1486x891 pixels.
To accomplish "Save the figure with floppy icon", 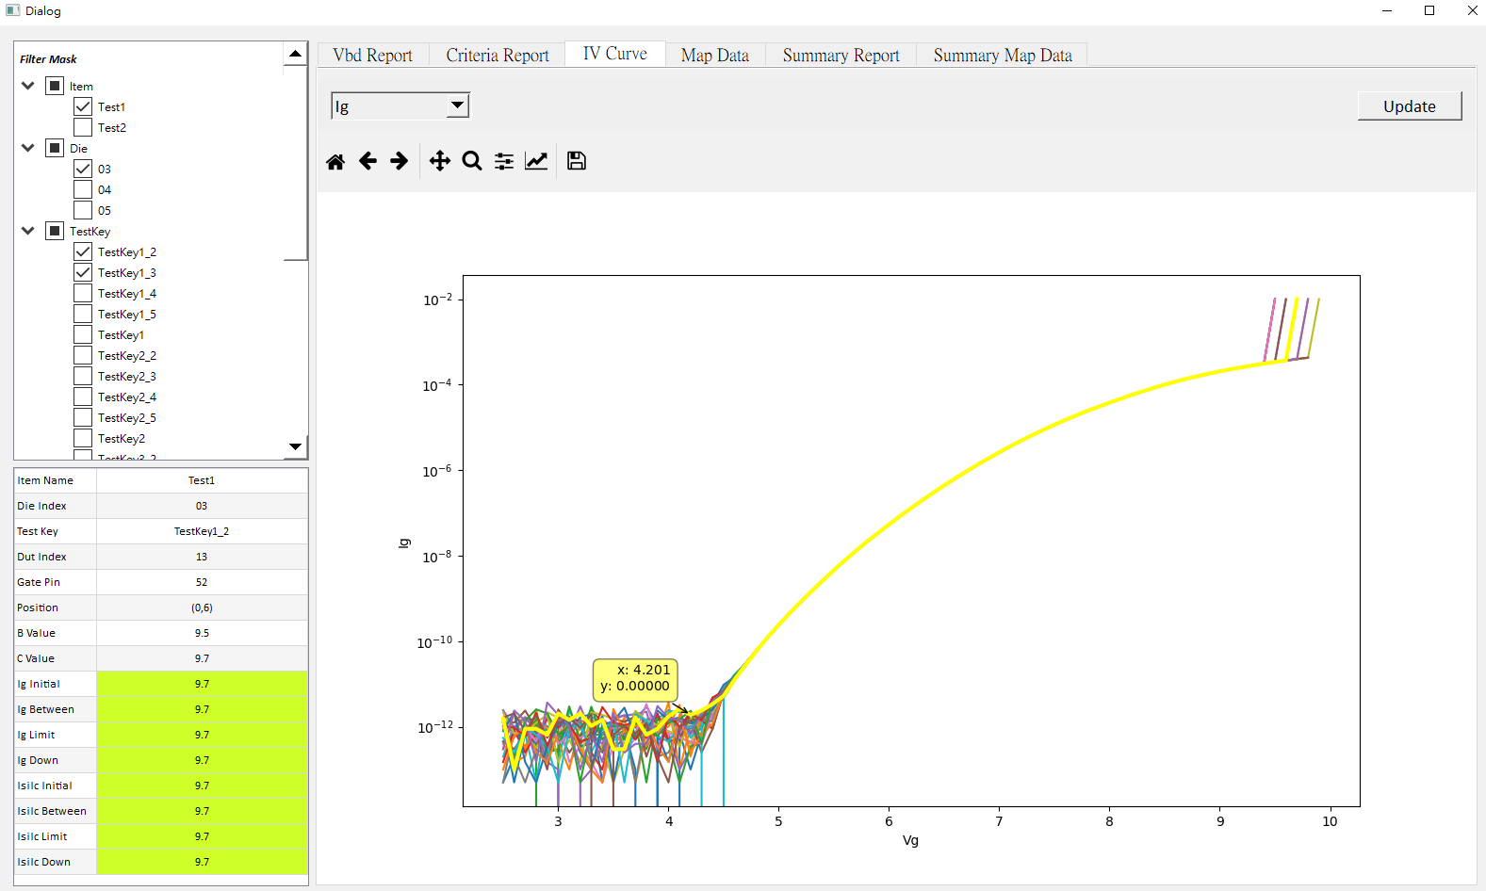I will click(577, 161).
